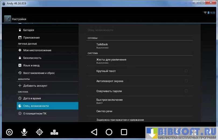The image size is (218, 140).
Task: Open О планшетном ПК entry
Action: (35, 113)
